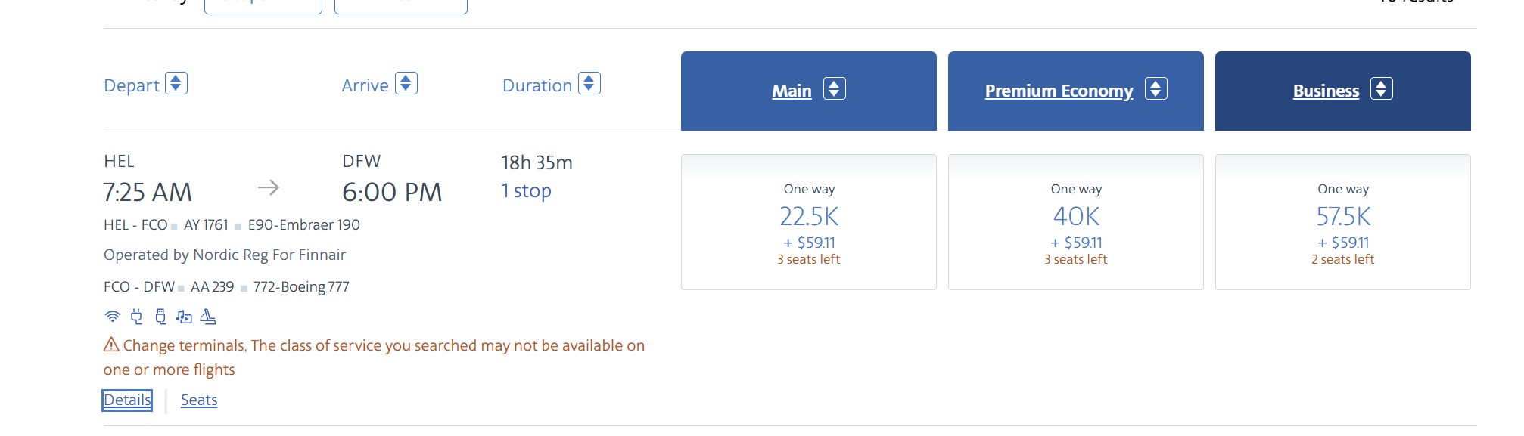Click the in-flight entertainment icon

[184, 317]
